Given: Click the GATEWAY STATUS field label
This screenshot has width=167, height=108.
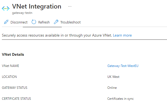Looking at the screenshot, I should pos(14,87).
